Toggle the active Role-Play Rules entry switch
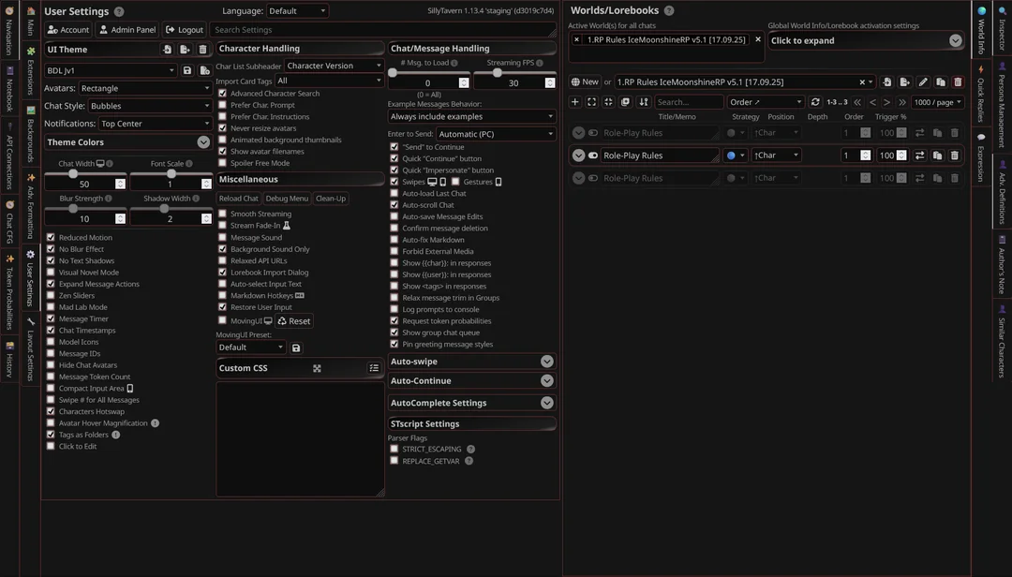The height and width of the screenshot is (577, 1012). pos(593,155)
